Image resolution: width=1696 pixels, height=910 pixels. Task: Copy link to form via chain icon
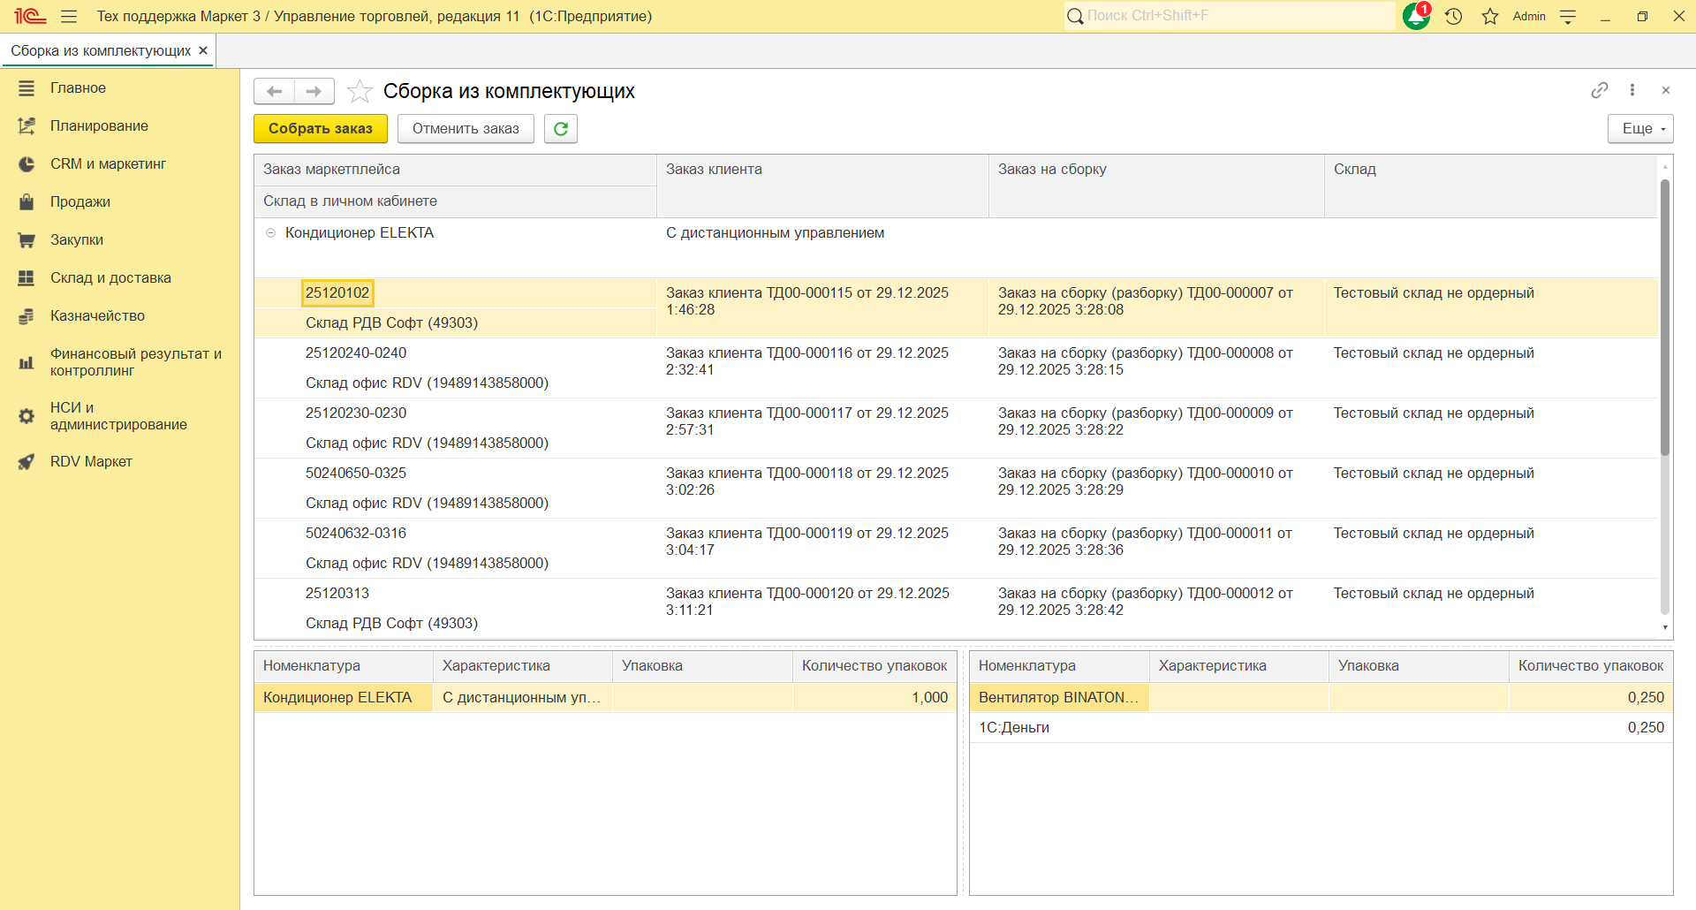pos(1599,90)
